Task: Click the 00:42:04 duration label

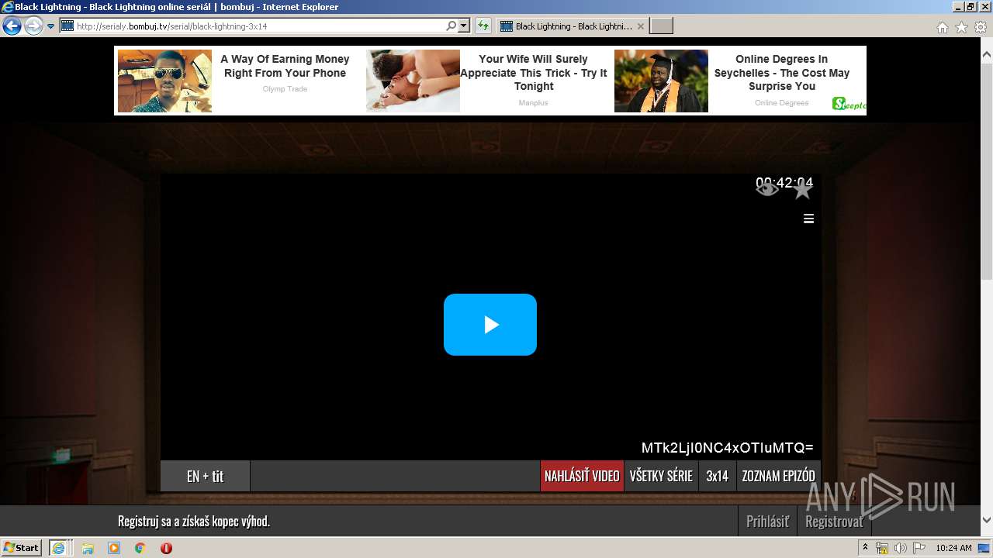Action: click(x=784, y=183)
